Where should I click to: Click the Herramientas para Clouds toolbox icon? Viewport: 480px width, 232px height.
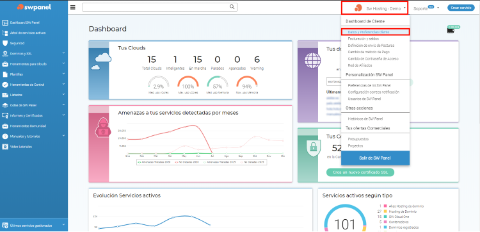(x=5, y=64)
